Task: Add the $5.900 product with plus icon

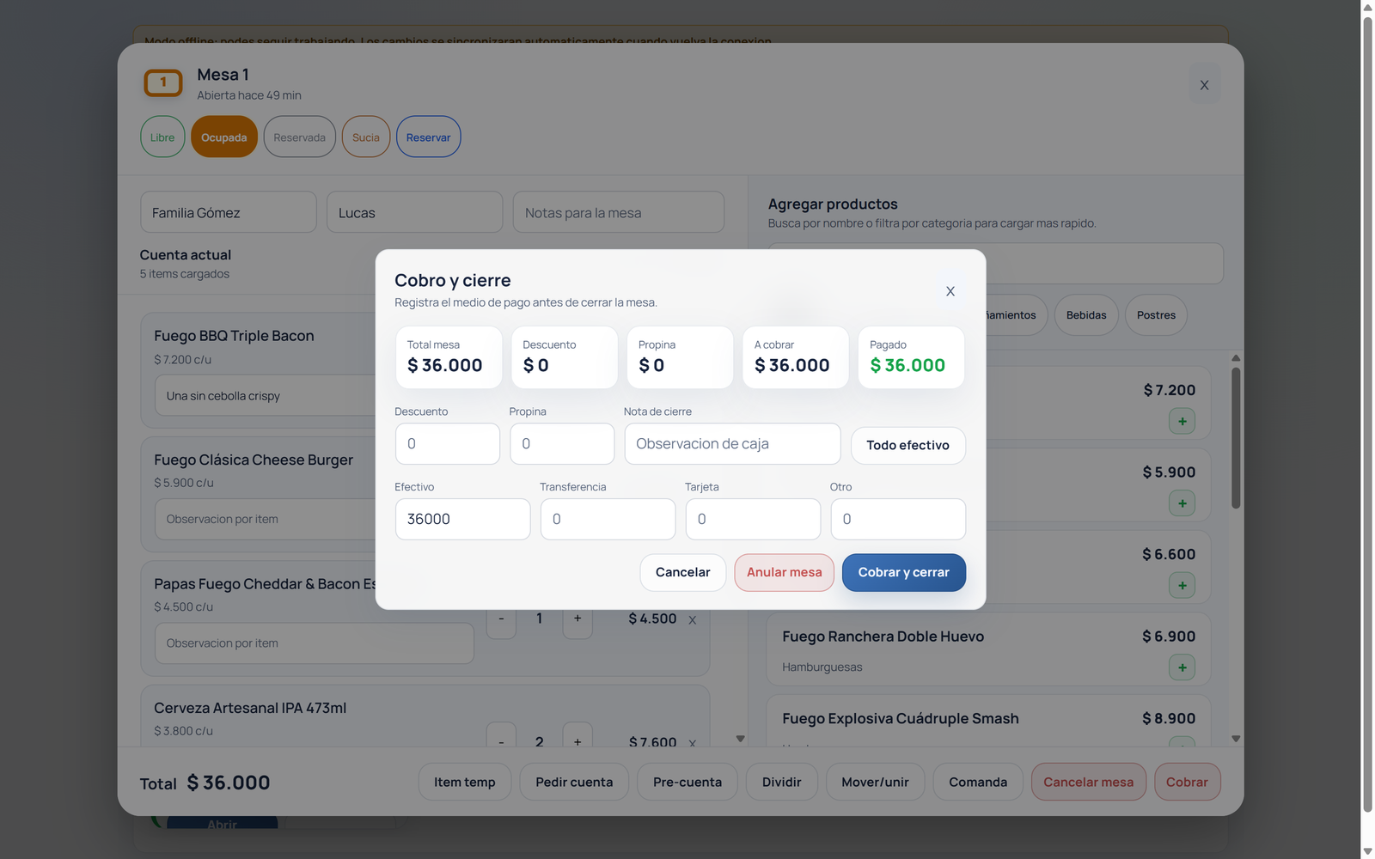Action: point(1182,503)
